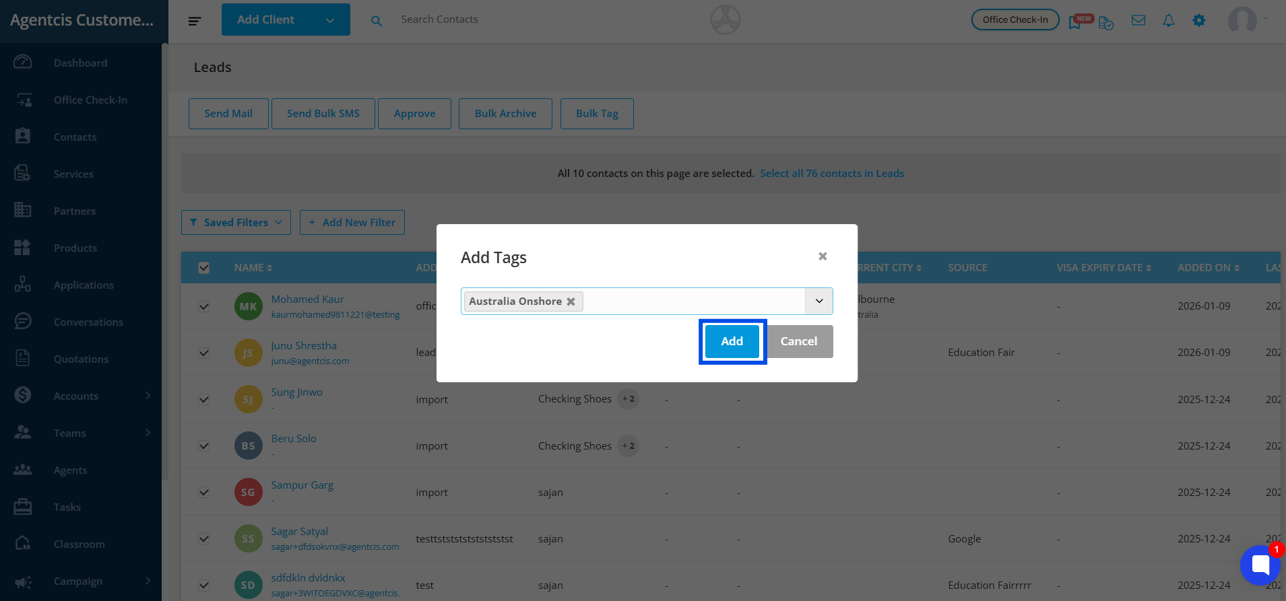Sort the table by NAME column

253,268
